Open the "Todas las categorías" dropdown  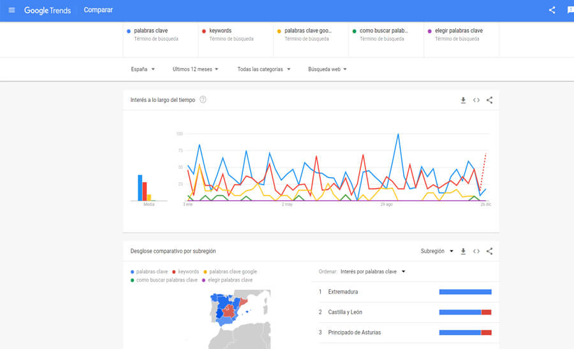coord(264,69)
